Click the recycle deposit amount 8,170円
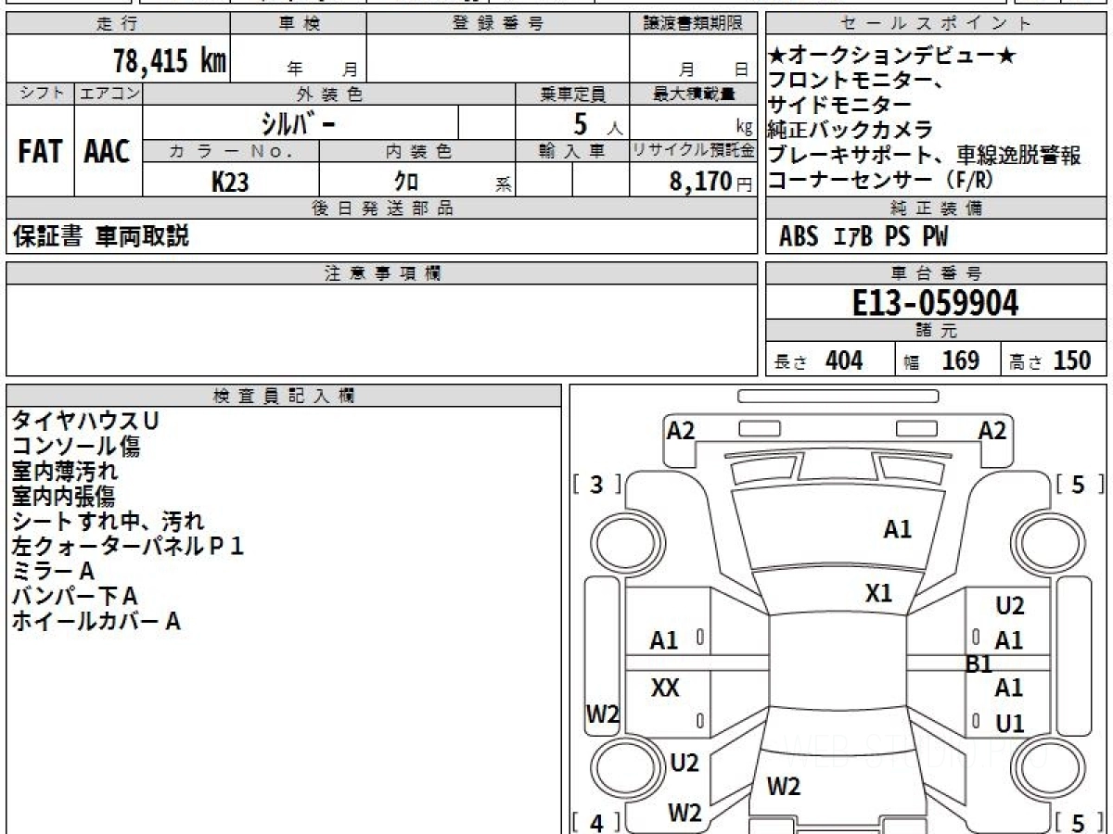Image resolution: width=1113 pixels, height=834 pixels. [x=711, y=182]
